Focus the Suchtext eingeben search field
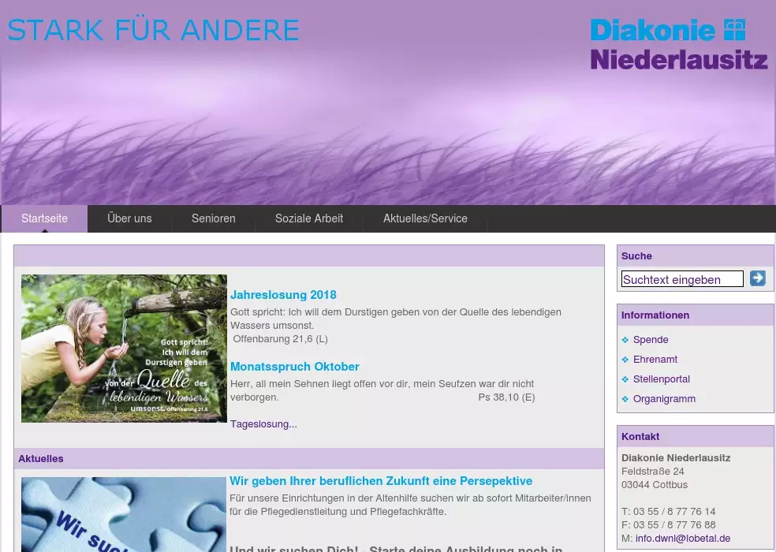 (x=682, y=279)
